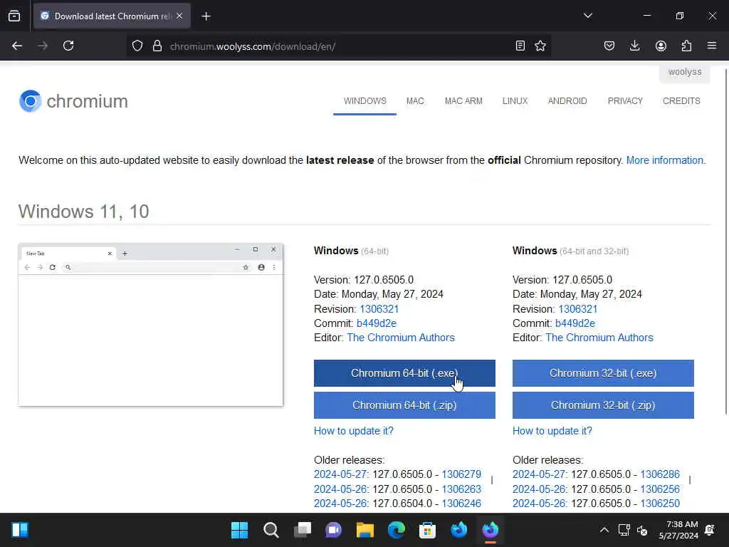The width and height of the screenshot is (729, 547).
Task: Switch to the MAC ARM tab
Action: pos(463,101)
